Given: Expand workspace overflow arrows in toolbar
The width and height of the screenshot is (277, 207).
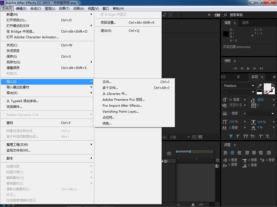Looking at the screenshot, I should (x=209, y=15).
